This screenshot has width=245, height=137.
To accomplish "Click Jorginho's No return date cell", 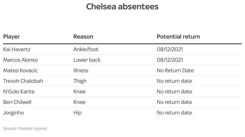I will coord(174,113).
